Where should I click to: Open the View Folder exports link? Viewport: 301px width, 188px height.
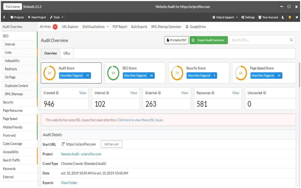[69, 183]
